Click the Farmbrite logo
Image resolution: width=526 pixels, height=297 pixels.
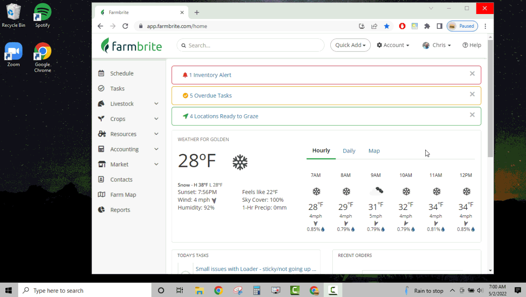131,45
